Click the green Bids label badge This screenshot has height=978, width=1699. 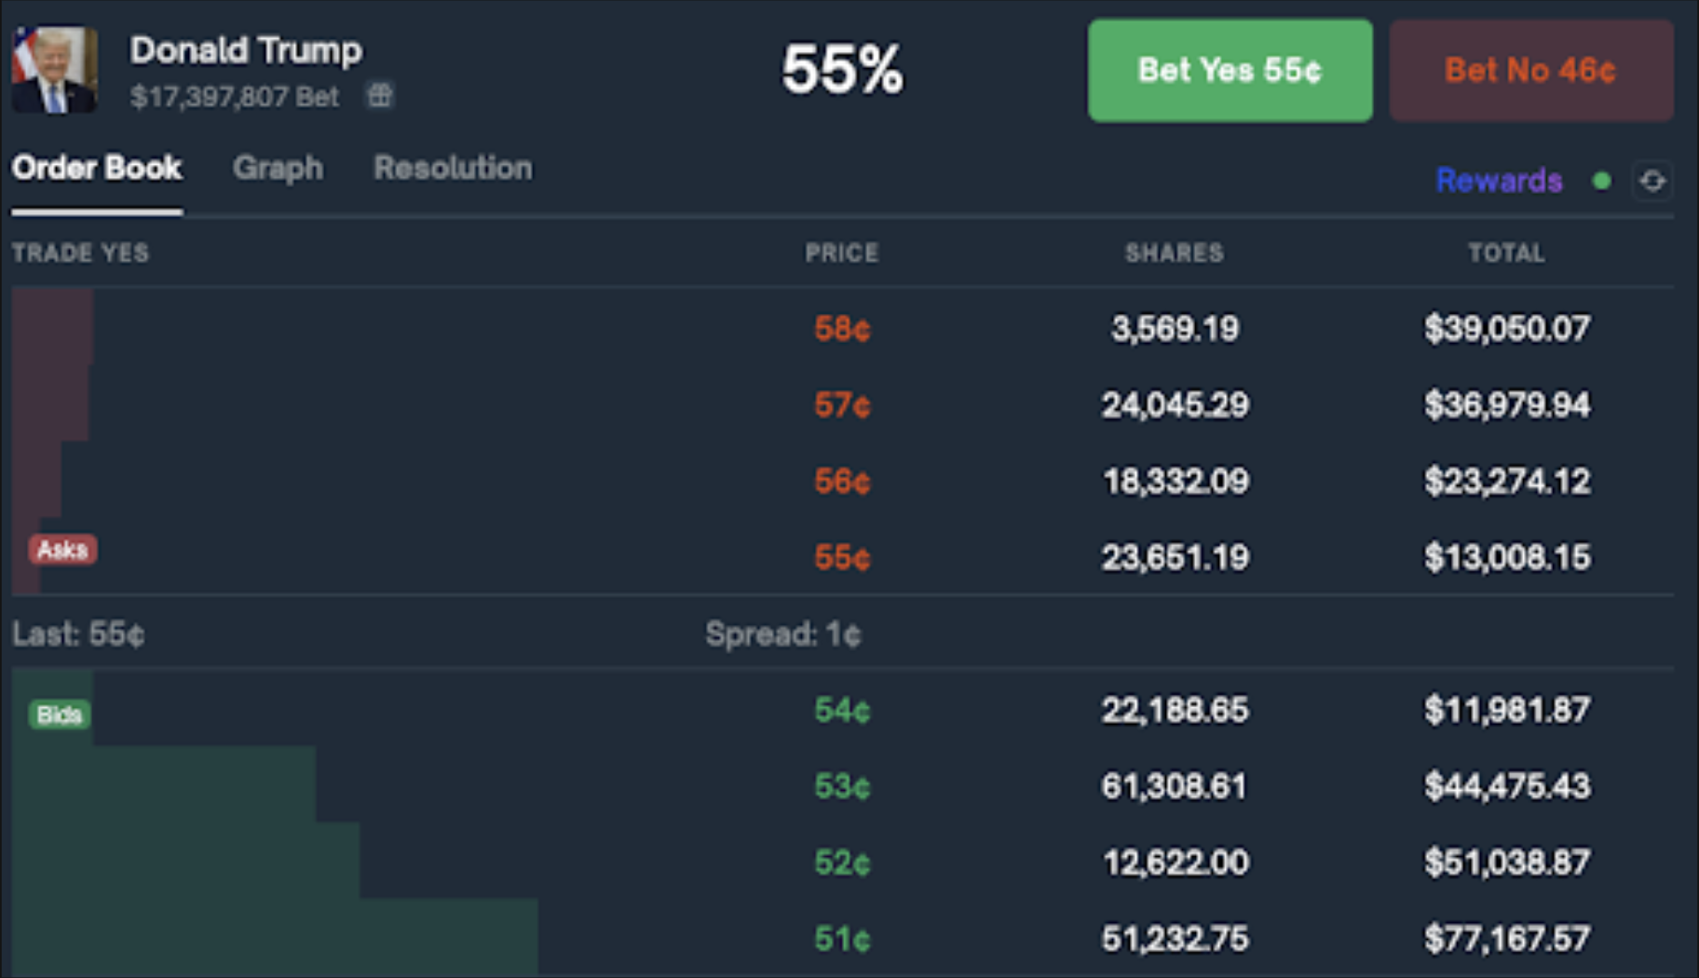pyautogui.click(x=59, y=714)
